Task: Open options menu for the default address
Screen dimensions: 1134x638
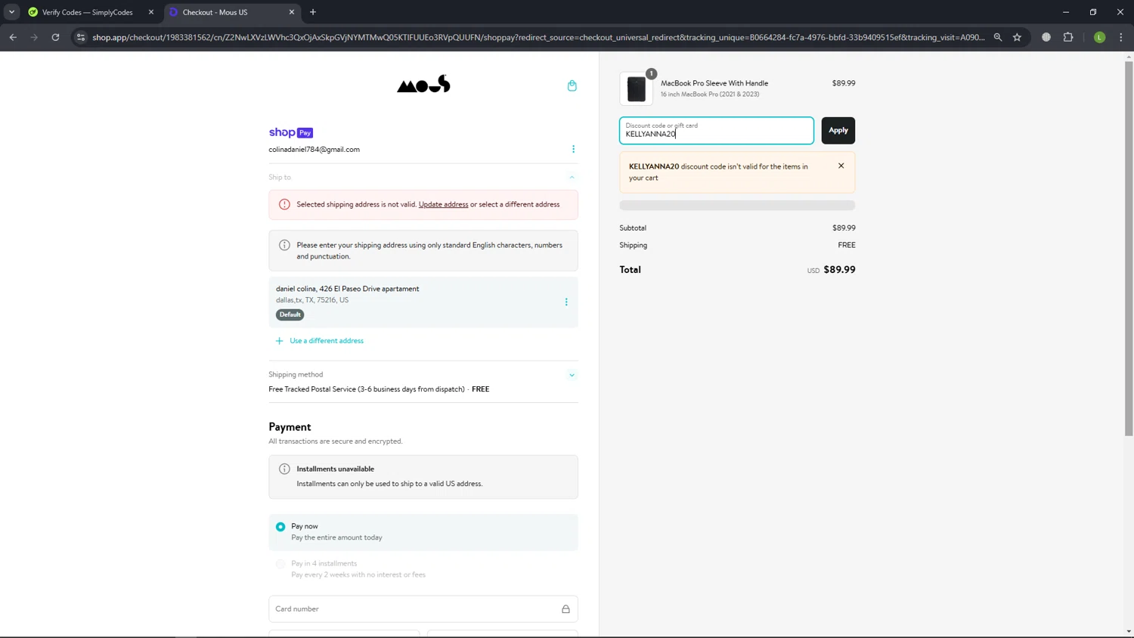Action: tap(566, 302)
